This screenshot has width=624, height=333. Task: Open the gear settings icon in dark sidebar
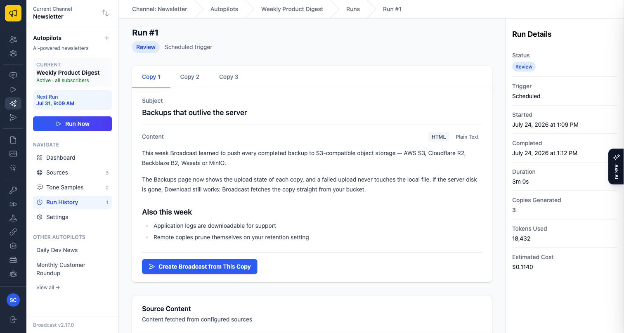(x=13, y=246)
